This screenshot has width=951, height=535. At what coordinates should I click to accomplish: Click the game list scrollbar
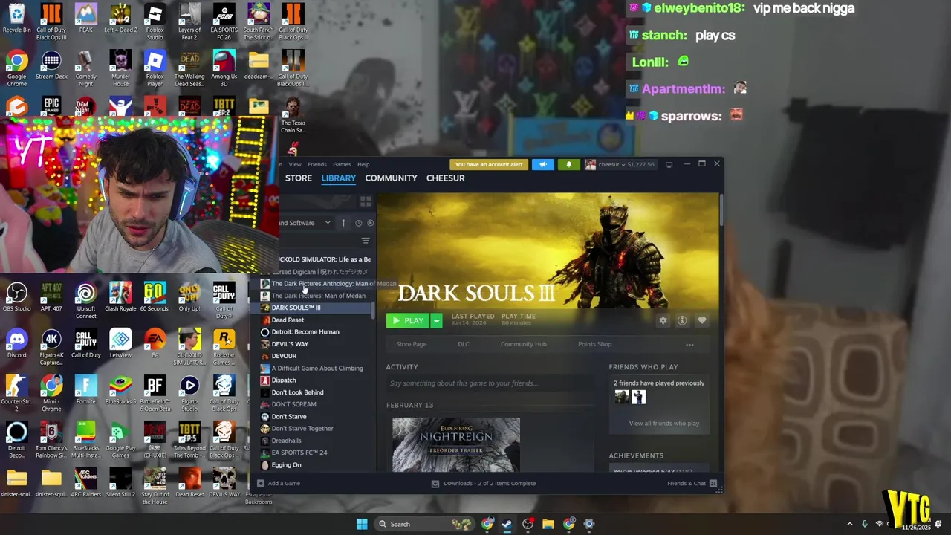click(x=374, y=311)
